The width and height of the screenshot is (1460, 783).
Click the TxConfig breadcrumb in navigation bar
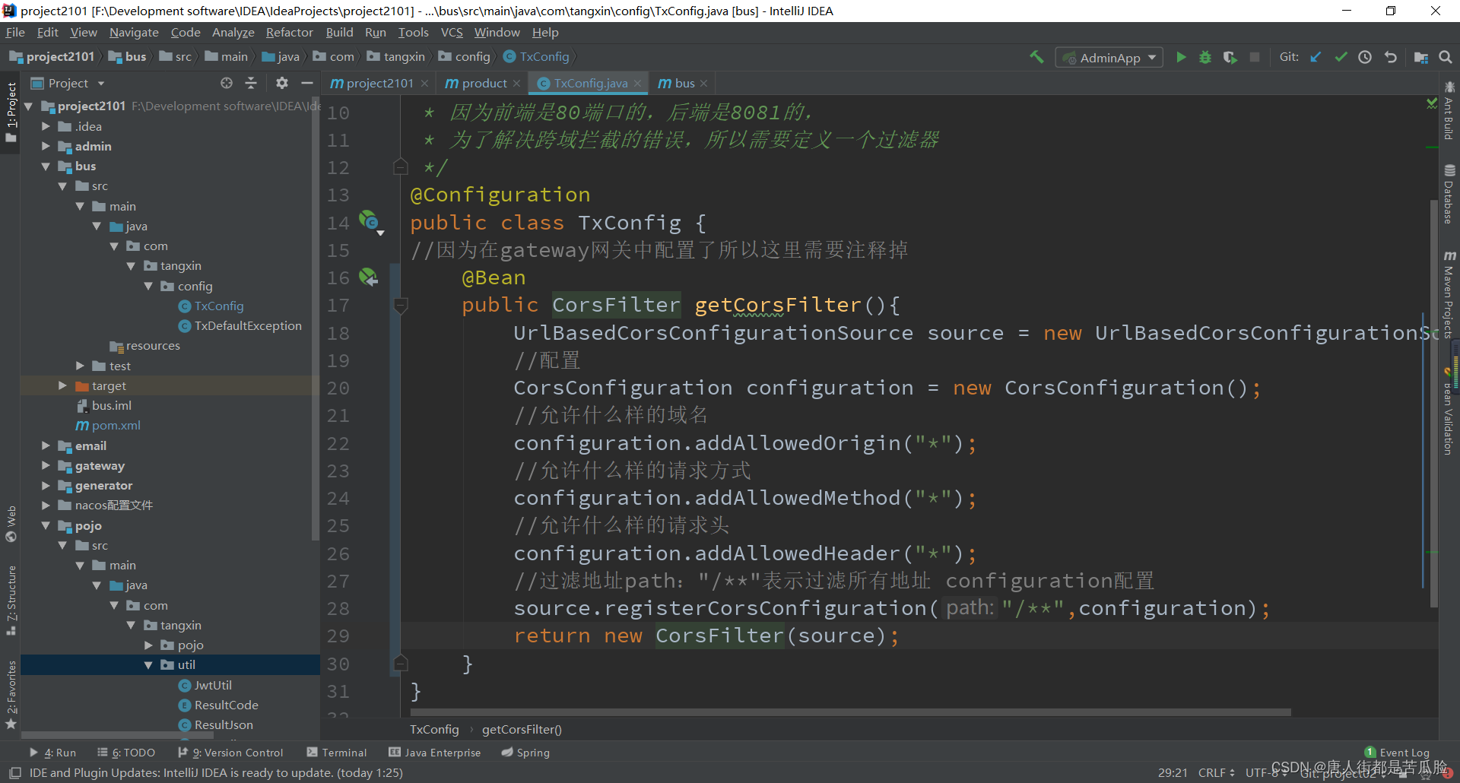536,57
